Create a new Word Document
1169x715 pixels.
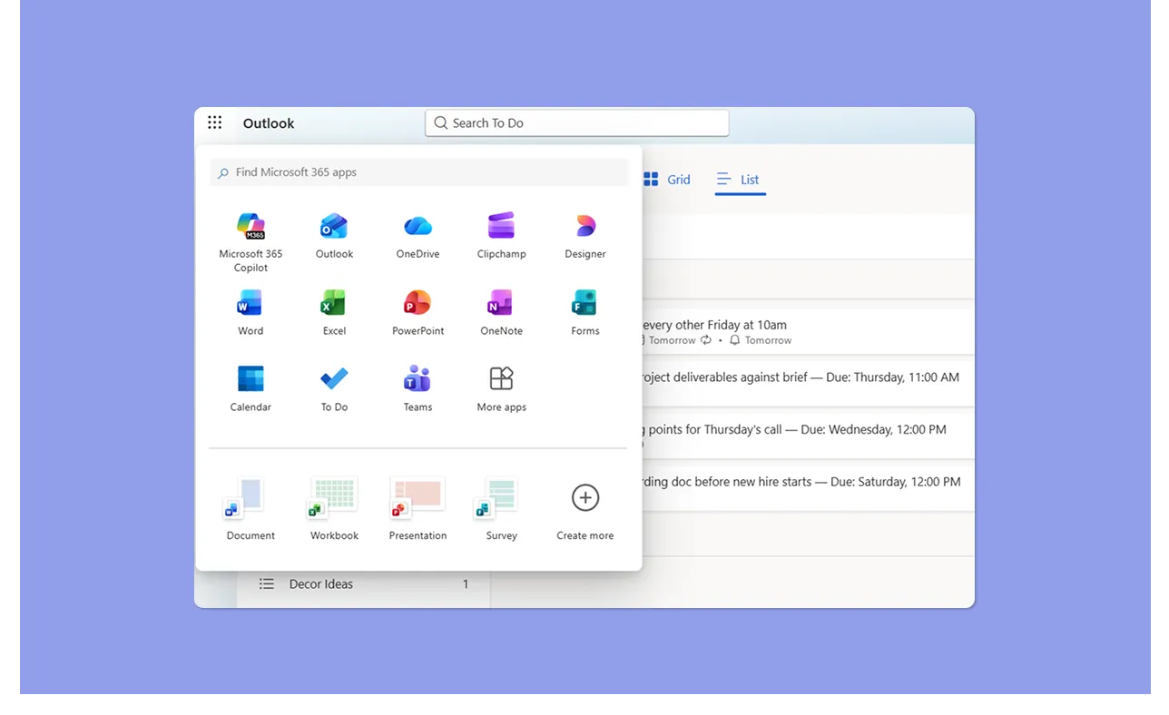pos(250,509)
